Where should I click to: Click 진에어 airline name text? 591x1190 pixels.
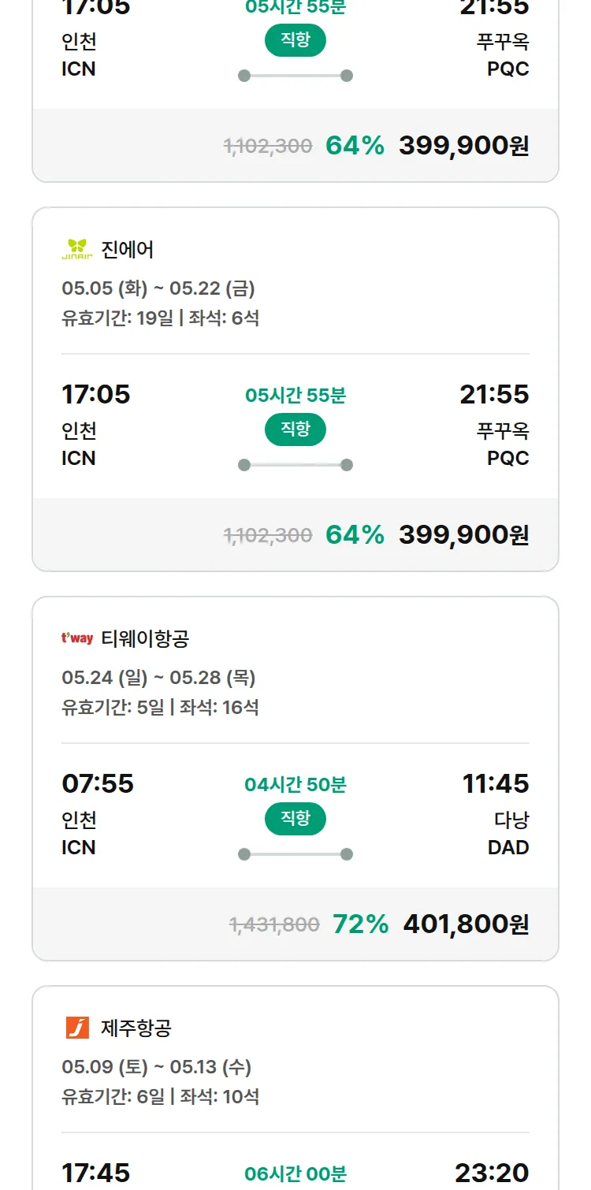pos(128,250)
